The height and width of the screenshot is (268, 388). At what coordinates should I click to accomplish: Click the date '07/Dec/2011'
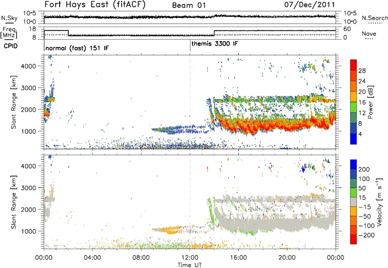[309, 4]
